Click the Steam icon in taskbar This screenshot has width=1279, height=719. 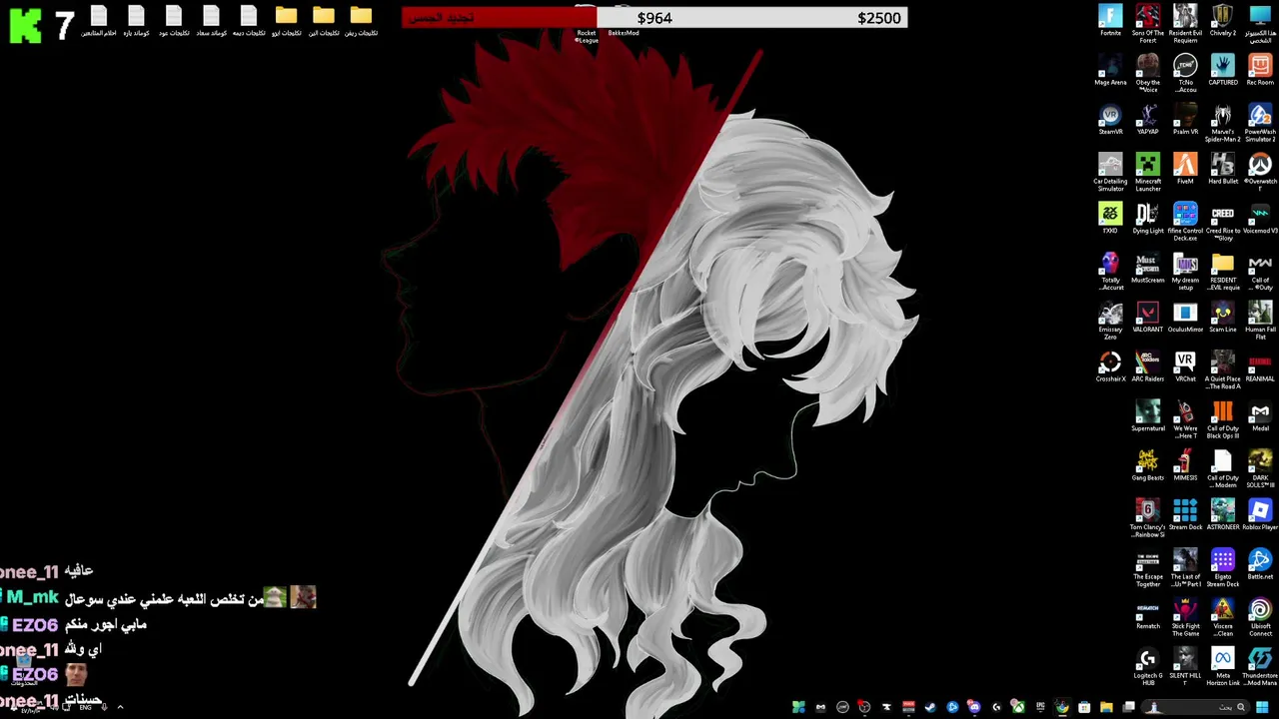[x=930, y=707]
